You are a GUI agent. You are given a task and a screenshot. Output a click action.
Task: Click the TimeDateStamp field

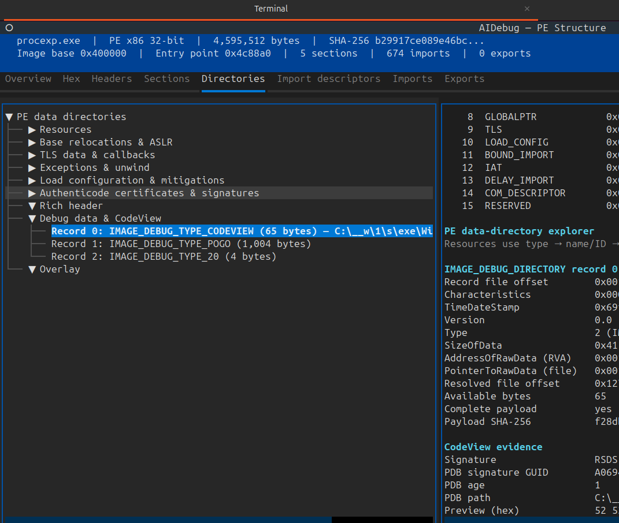click(530, 307)
